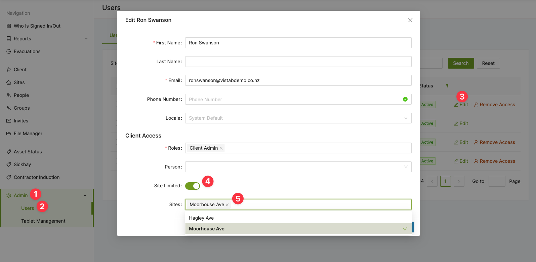
Task: Click the Evacuations icon in the navigation
Action: point(9,51)
